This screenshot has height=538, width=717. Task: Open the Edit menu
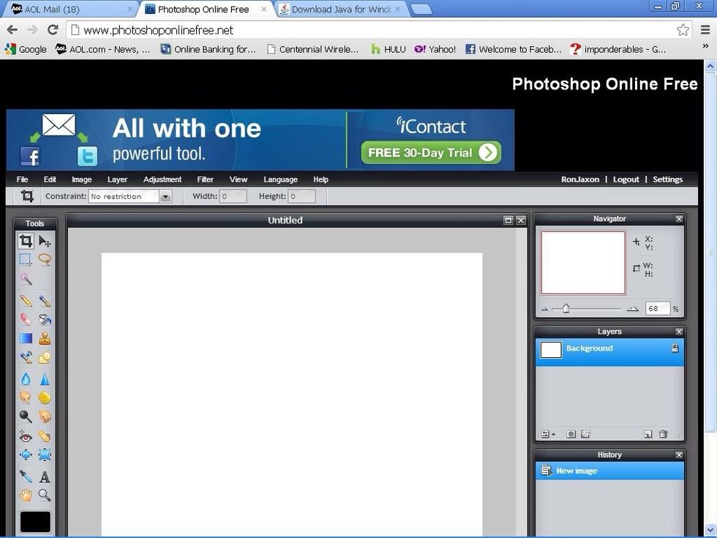tap(50, 179)
